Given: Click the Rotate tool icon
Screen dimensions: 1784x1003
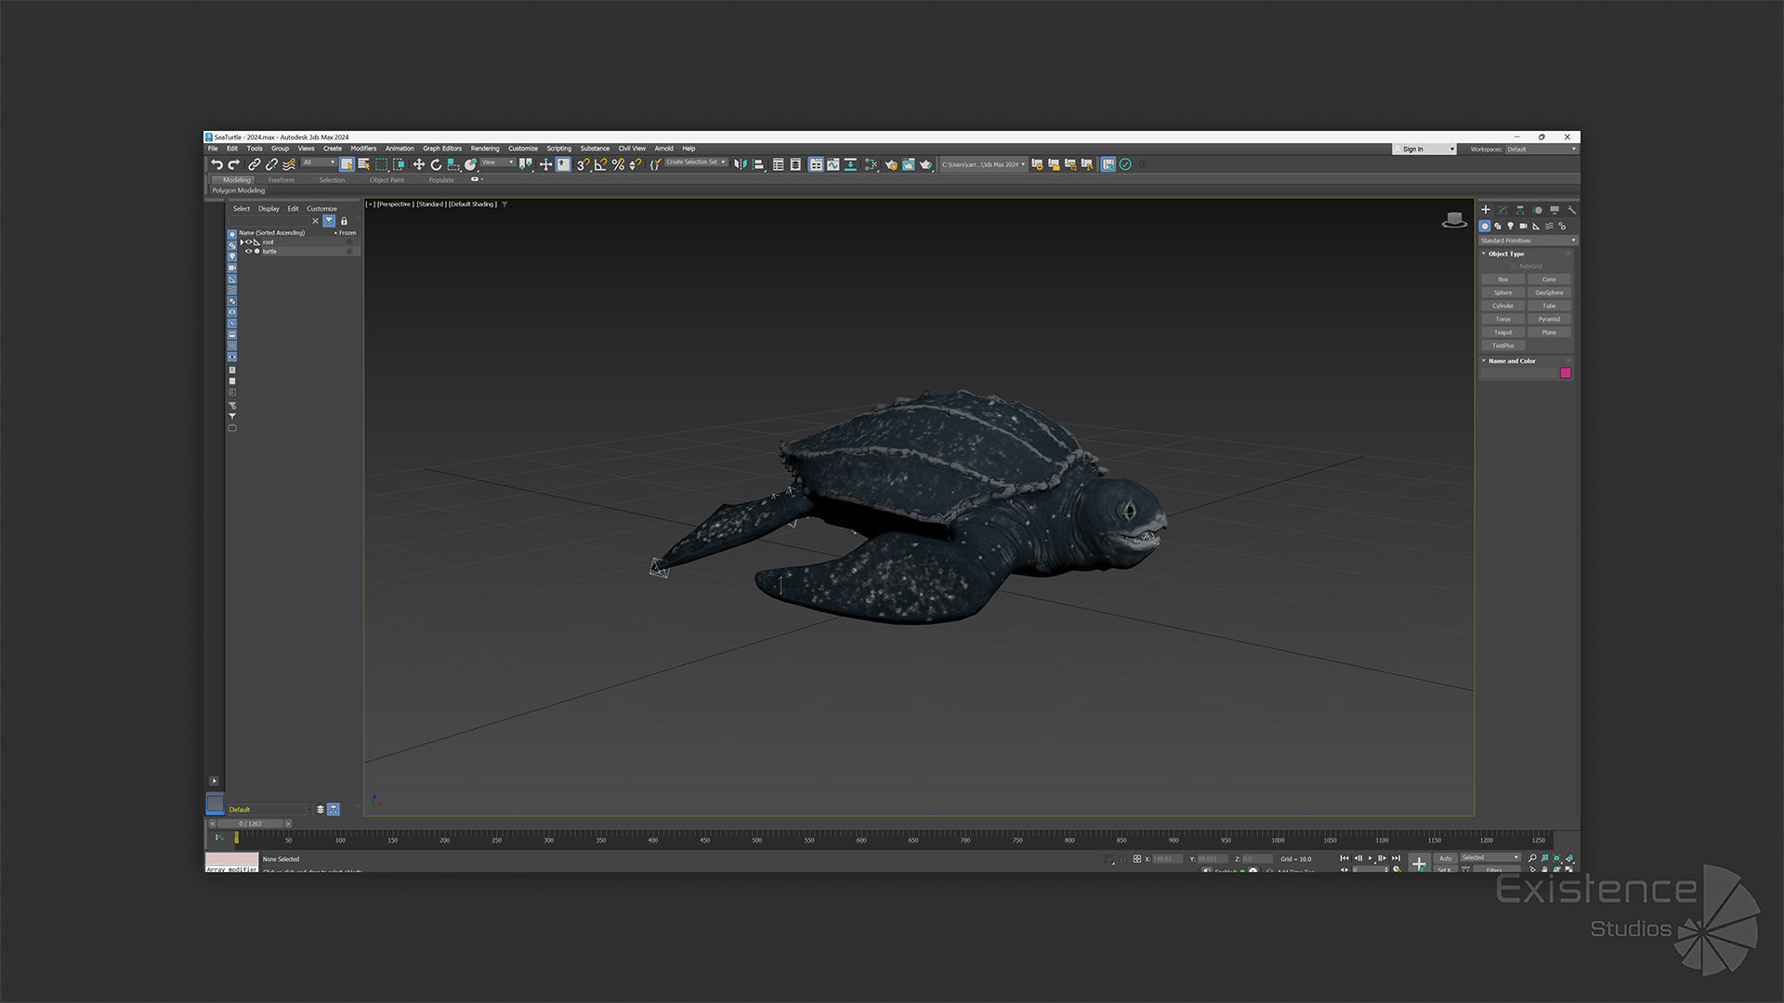Looking at the screenshot, I should (x=436, y=164).
